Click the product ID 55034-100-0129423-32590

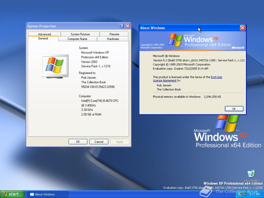[98, 87]
